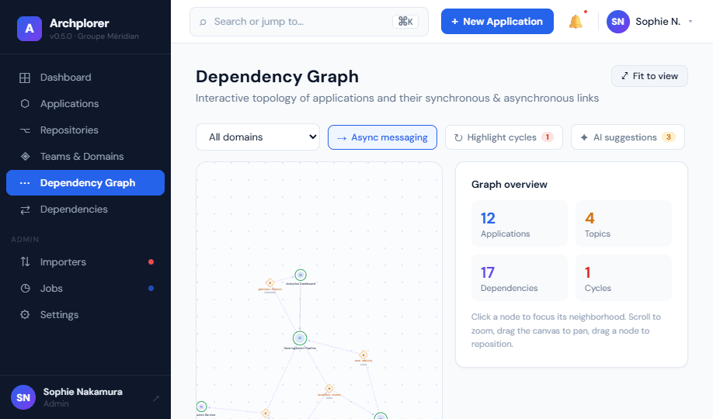Open Applications page

pyautogui.click(x=85, y=104)
